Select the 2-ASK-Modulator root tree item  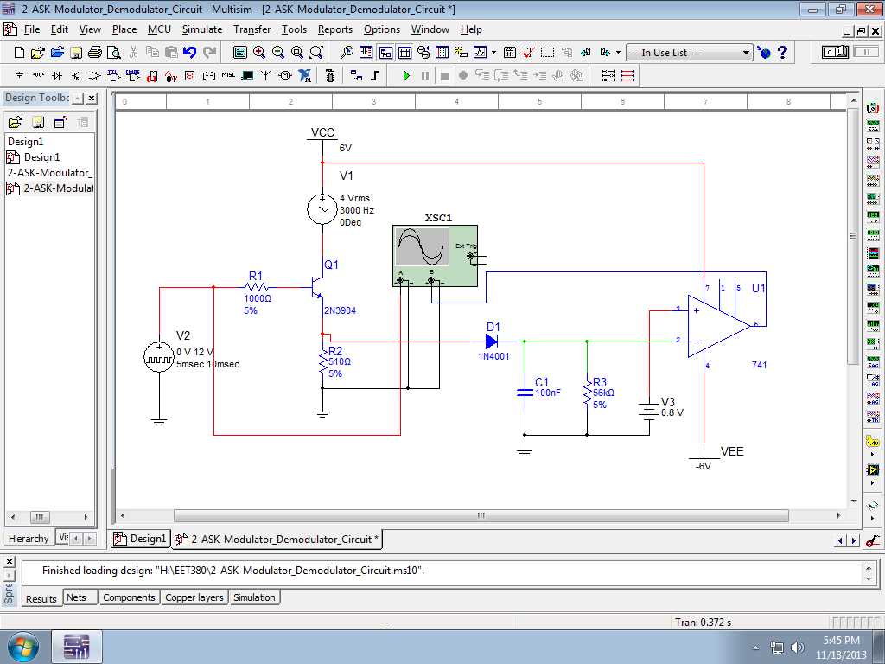click(49, 173)
